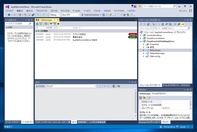This screenshot has width=197, height=132.
Task: Switch history to simple list view icon
Action: coord(41,24)
